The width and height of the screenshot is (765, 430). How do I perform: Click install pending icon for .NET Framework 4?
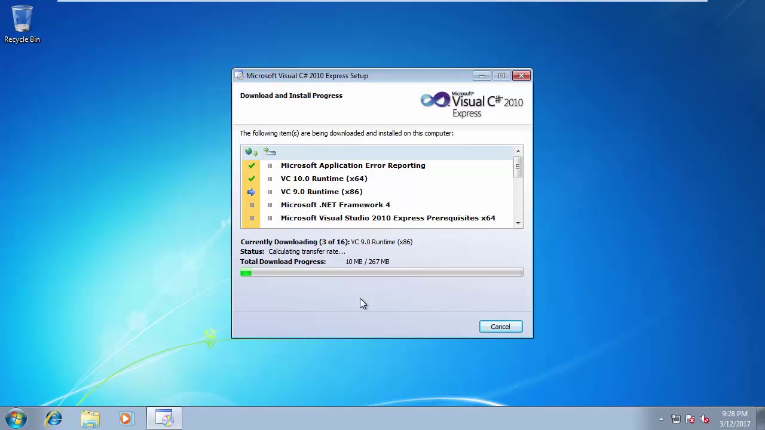coord(270,205)
